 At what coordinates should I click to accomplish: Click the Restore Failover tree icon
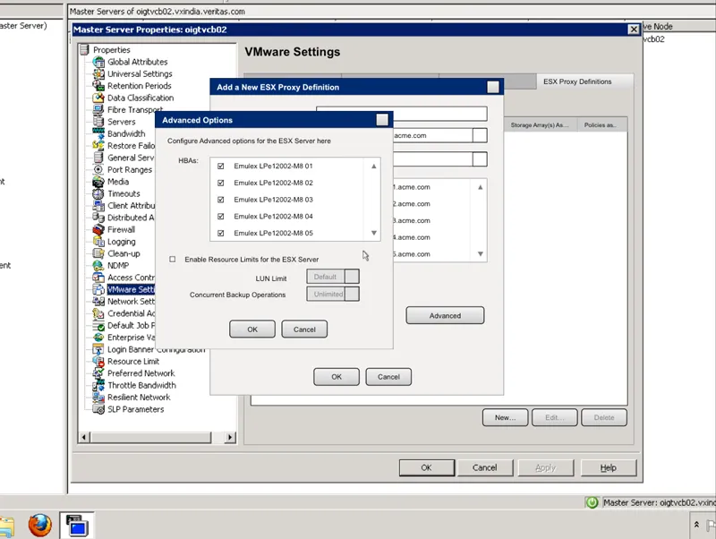point(98,145)
